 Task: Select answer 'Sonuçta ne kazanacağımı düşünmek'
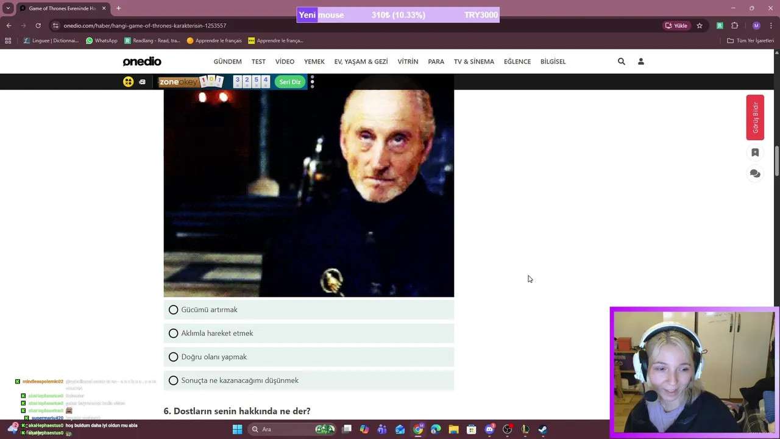(309, 380)
